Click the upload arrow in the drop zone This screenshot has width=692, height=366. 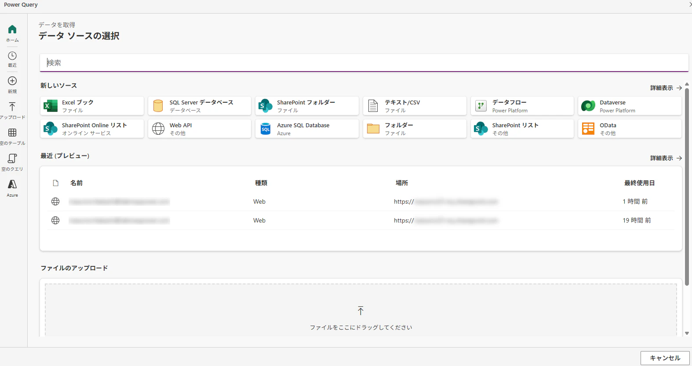361,311
